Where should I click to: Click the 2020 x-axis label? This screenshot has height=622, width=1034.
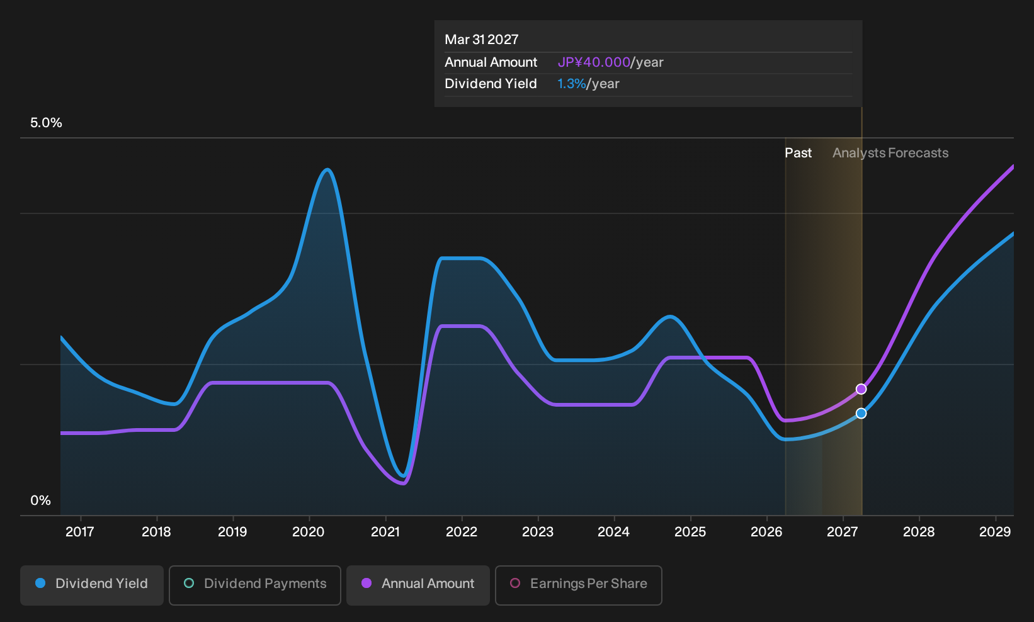309,532
